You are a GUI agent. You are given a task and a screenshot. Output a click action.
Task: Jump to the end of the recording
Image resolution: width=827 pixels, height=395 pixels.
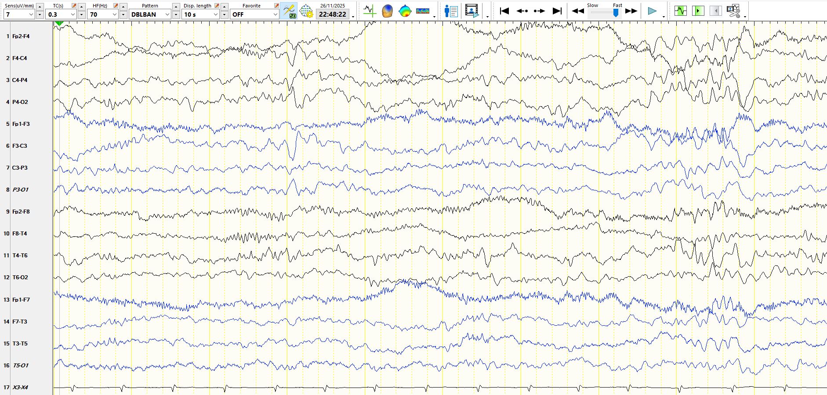coord(557,11)
